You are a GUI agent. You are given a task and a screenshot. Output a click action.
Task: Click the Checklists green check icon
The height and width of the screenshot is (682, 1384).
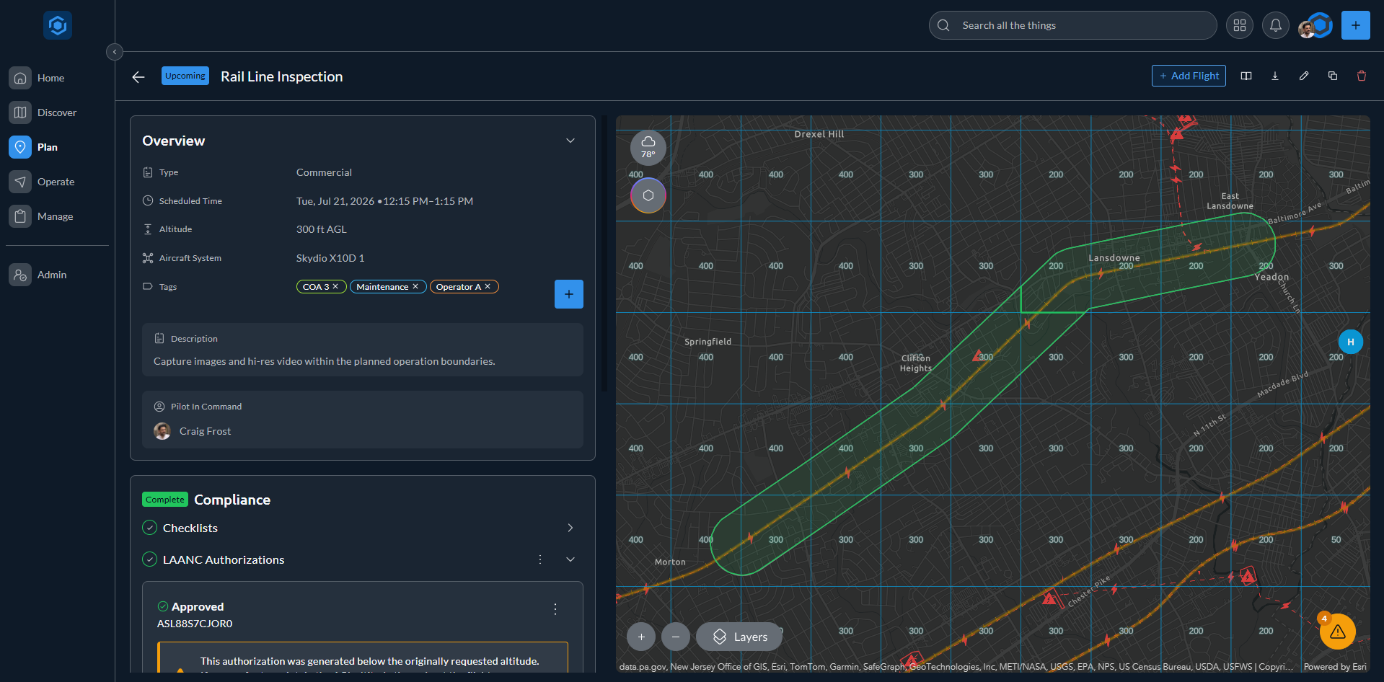click(x=150, y=528)
